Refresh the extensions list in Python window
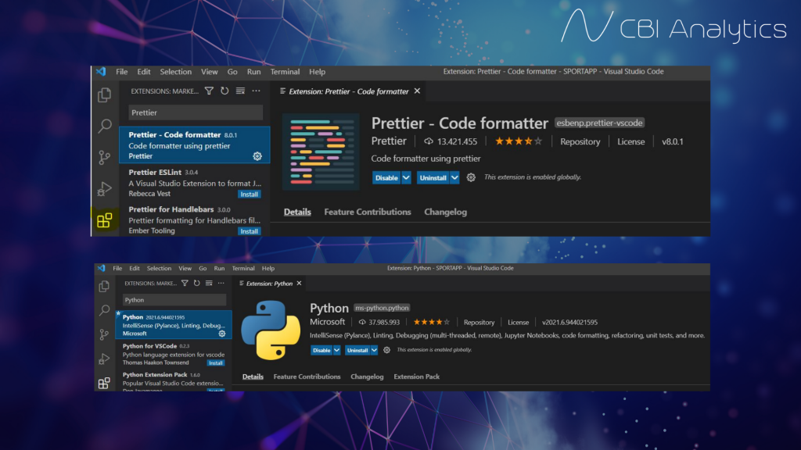The image size is (801, 450). [196, 283]
